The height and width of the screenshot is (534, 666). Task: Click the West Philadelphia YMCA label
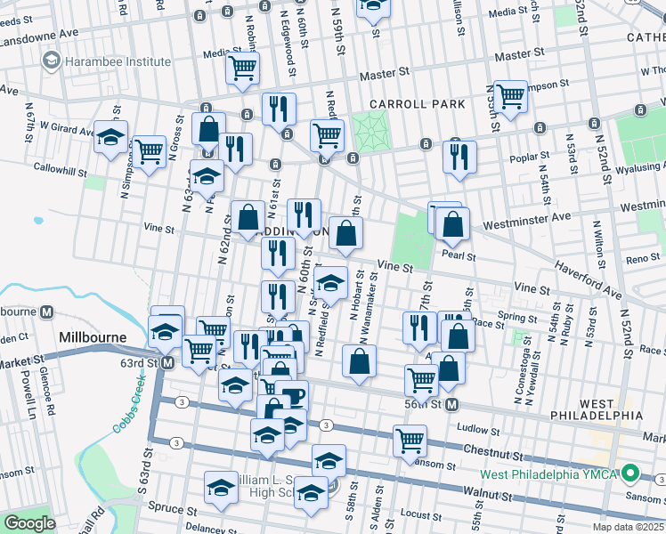[548, 474]
